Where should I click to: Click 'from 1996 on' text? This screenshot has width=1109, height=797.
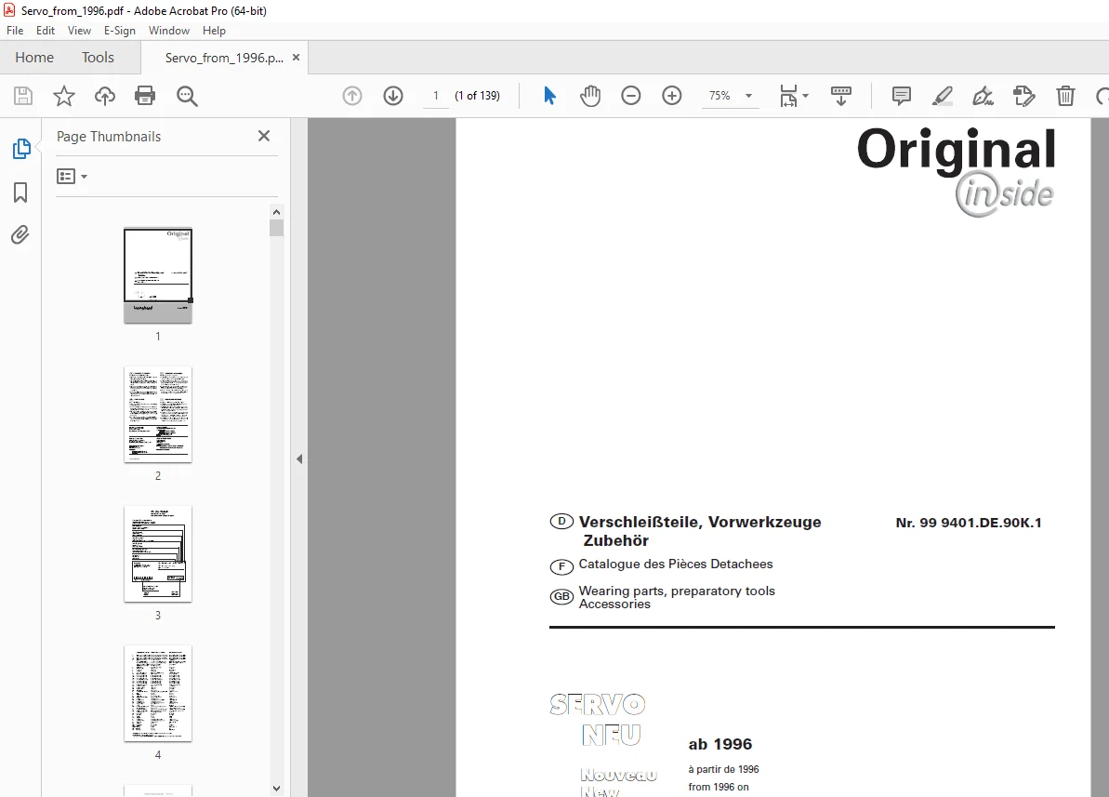pyautogui.click(x=719, y=787)
